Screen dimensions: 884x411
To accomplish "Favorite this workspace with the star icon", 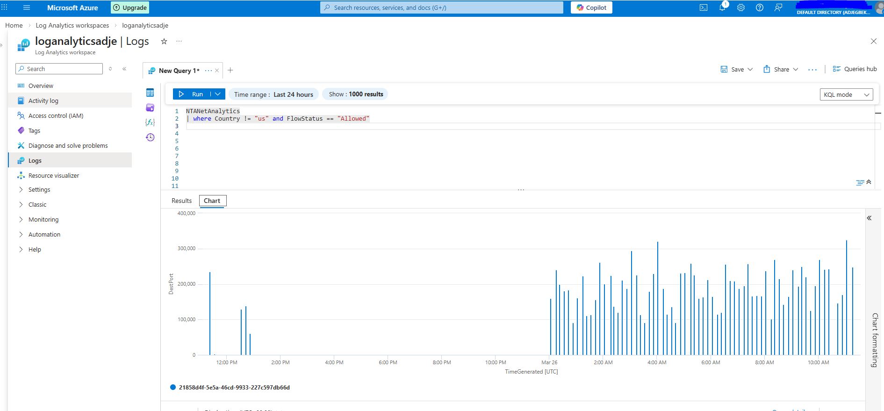I will [x=164, y=41].
